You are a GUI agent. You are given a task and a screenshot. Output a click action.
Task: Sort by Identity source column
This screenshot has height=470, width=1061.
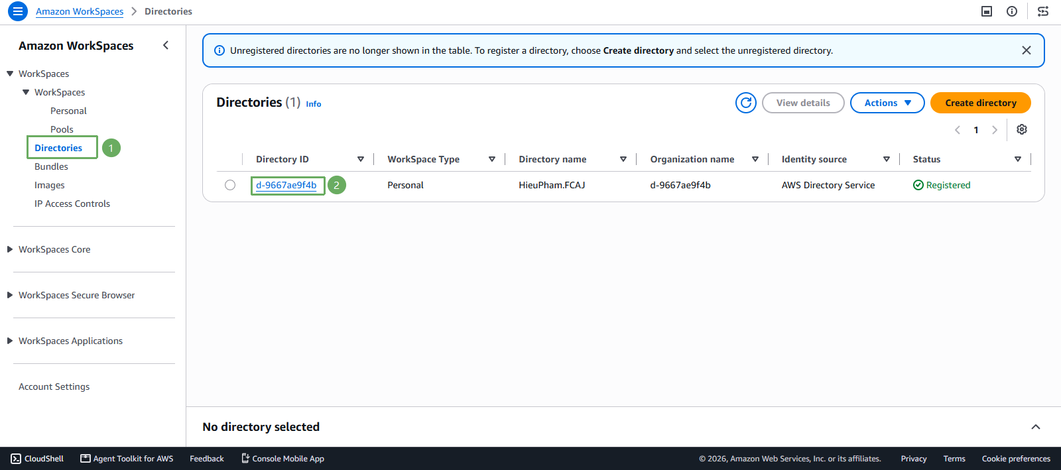click(x=887, y=159)
